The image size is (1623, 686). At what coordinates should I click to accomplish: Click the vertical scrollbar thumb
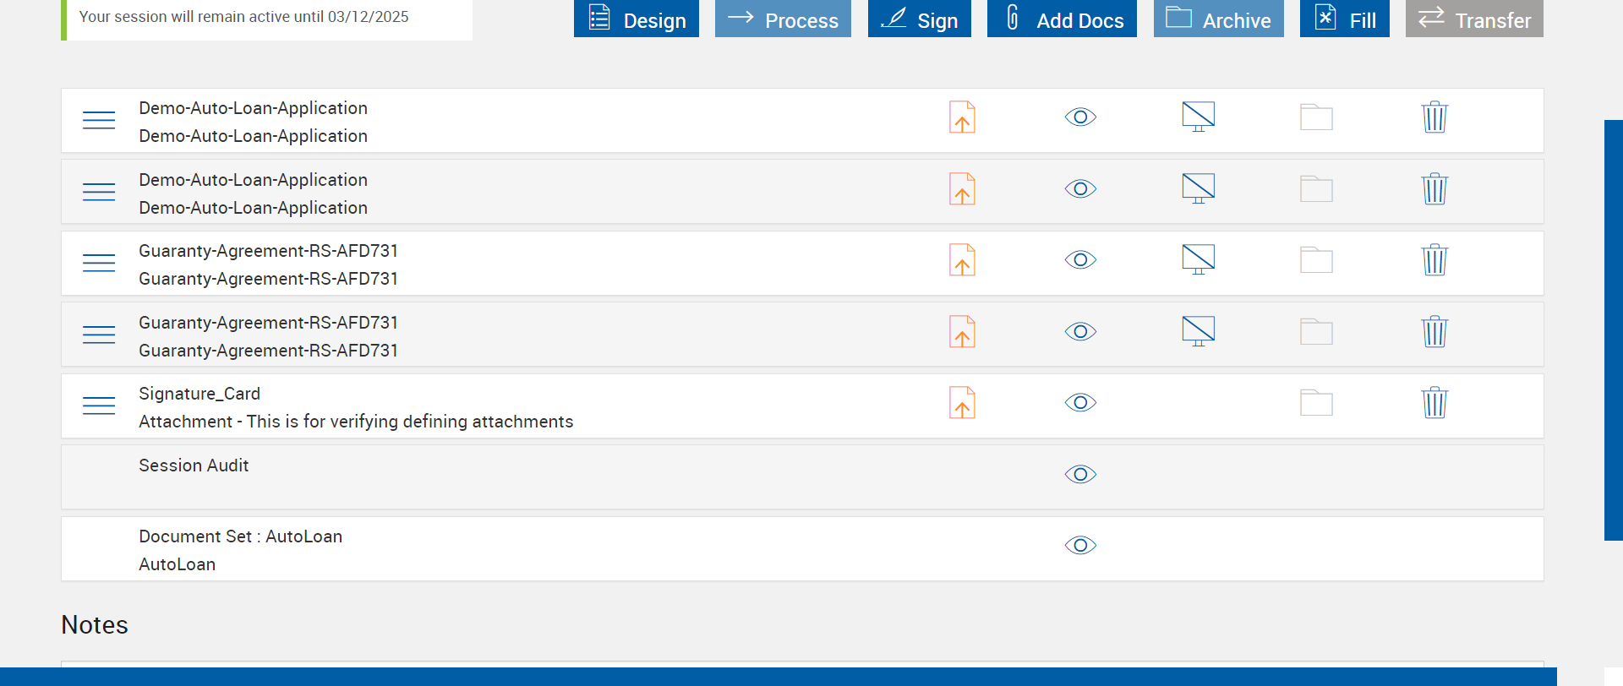click(1614, 329)
